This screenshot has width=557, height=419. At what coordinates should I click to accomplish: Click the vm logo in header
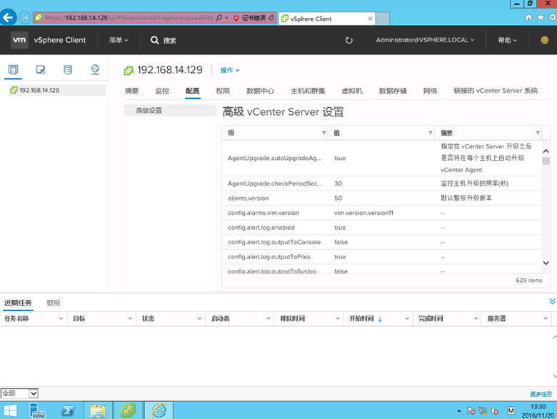19,40
